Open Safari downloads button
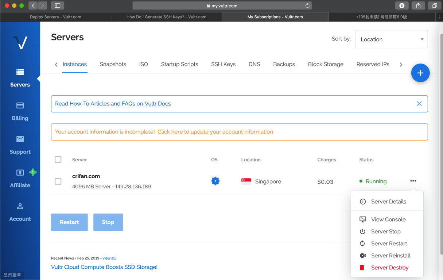Viewport: 443px width, 280px height. 402,5
